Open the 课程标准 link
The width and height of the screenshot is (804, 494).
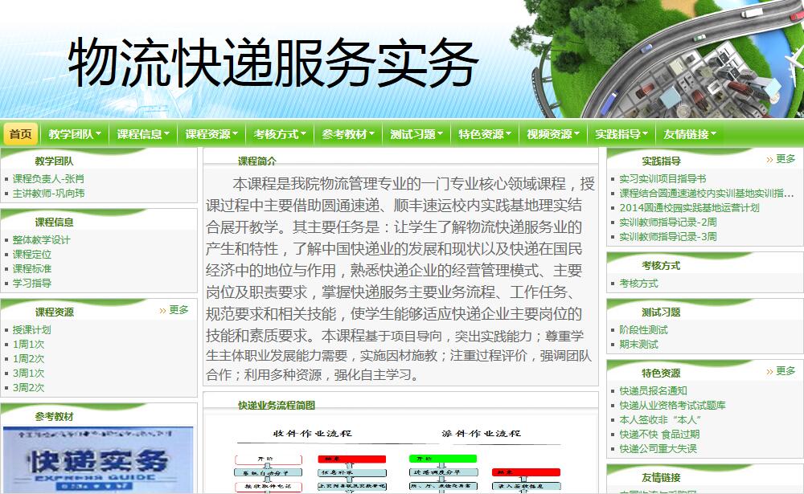(32, 268)
